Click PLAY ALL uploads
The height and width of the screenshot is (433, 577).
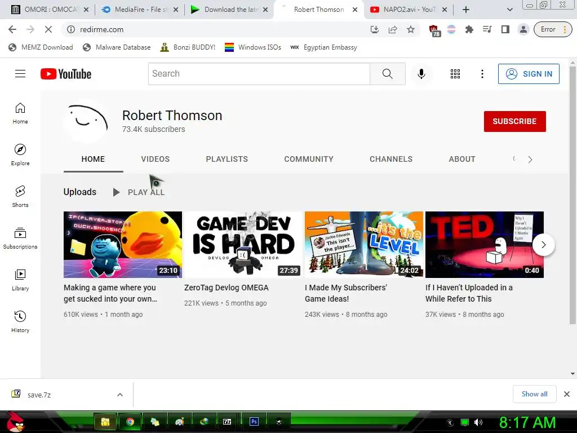(139, 192)
